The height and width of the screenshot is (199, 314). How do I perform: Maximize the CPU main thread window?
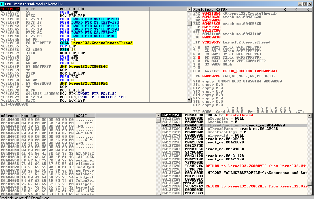[305, 4]
